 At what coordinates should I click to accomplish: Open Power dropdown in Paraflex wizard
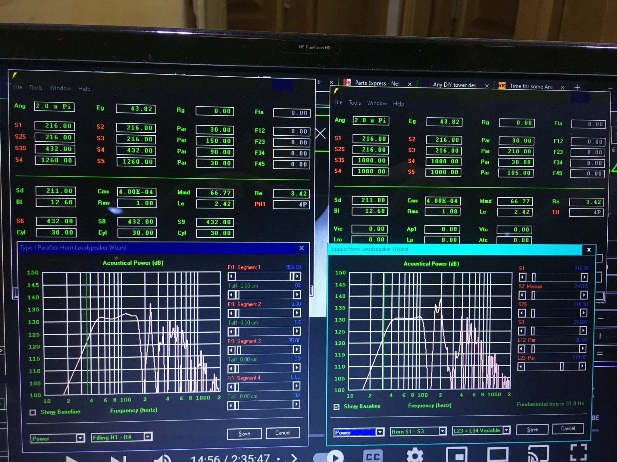coord(57,438)
